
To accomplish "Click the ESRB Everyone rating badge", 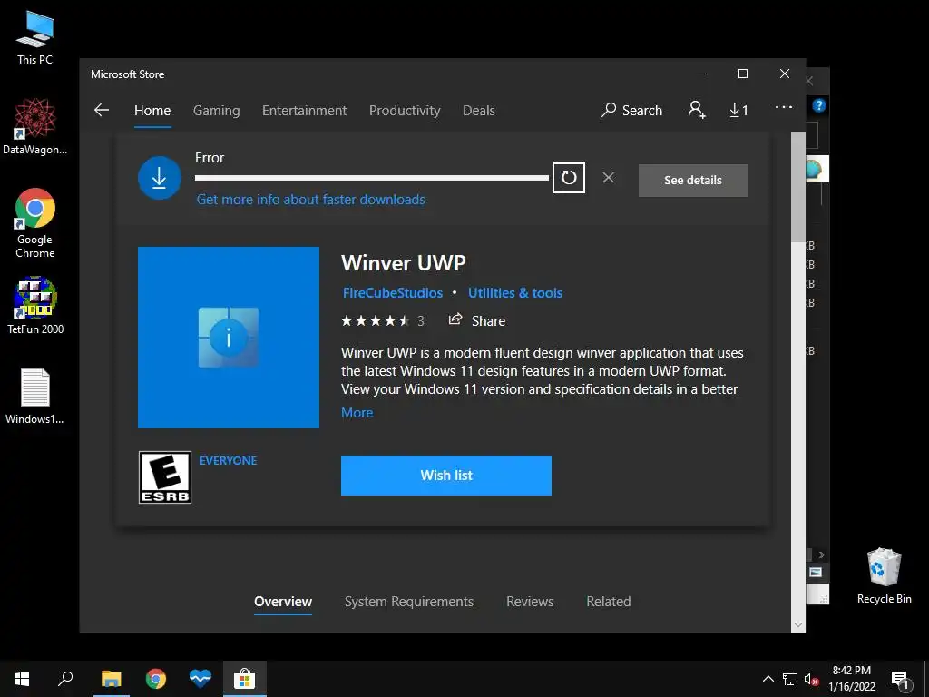I will tap(165, 477).
